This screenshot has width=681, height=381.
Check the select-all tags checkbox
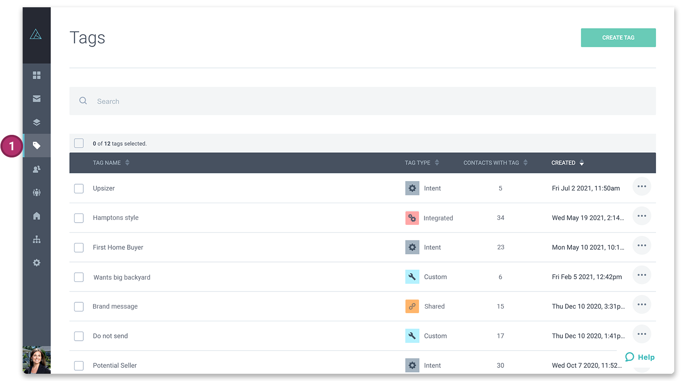tap(79, 143)
